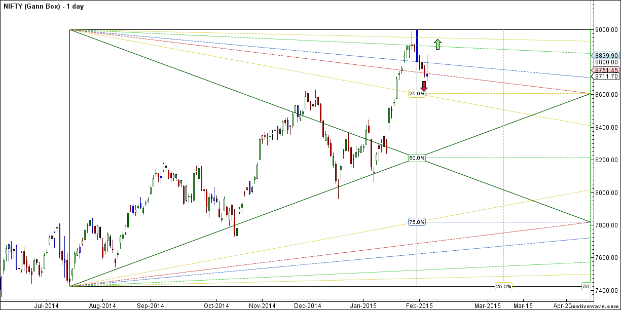This screenshot has height=310, width=621.
Task: Click the 25.0% label at chart bottom
Action: coord(502,286)
